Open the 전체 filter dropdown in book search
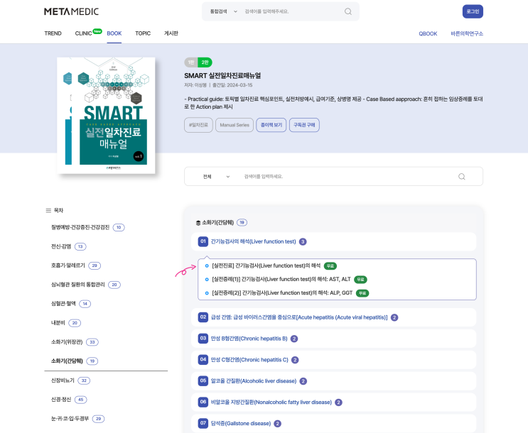 tap(216, 177)
